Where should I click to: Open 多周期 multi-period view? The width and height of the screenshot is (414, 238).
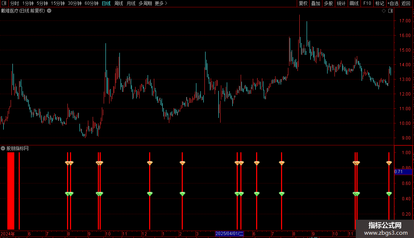pyautogui.click(x=145, y=3)
